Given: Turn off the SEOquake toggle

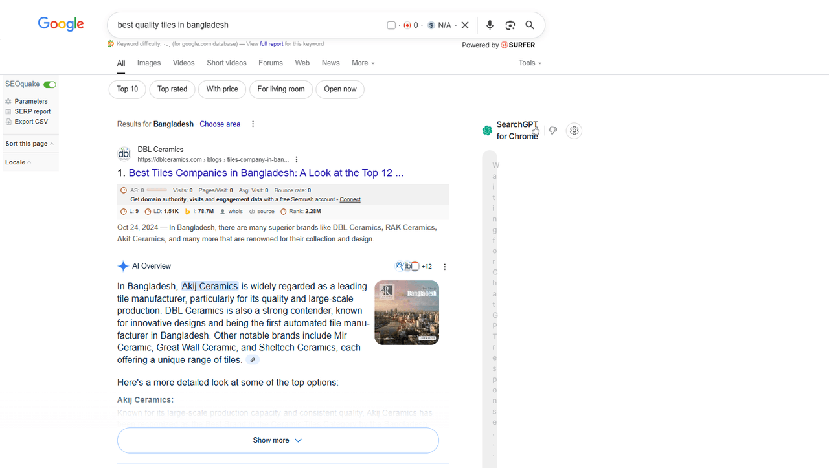Looking at the screenshot, I should (50, 84).
